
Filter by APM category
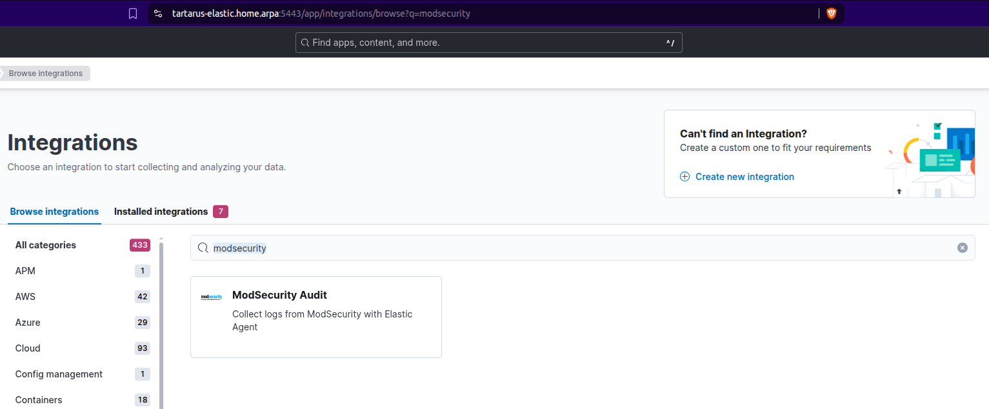26,271
